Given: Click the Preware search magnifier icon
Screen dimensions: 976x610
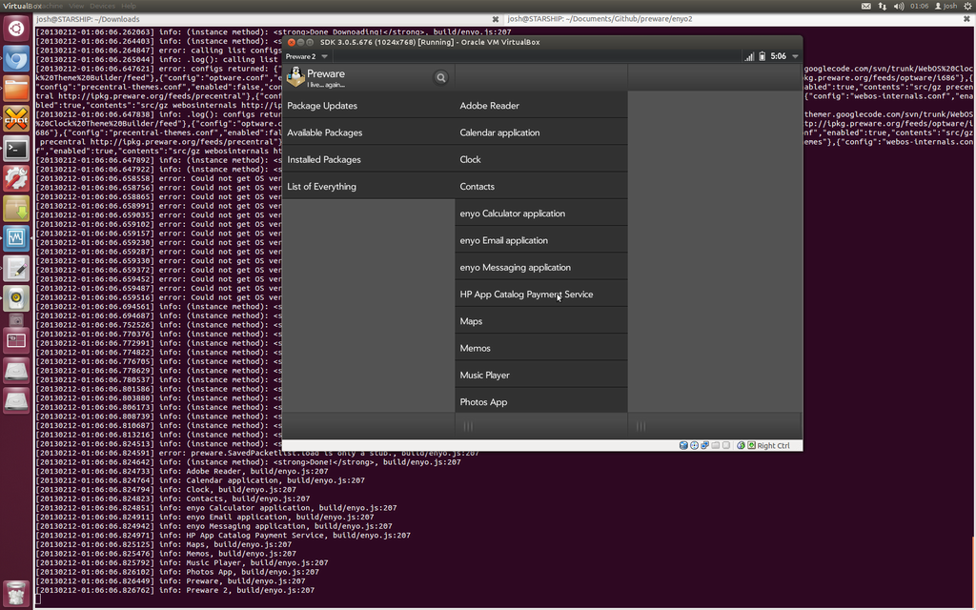Looking at the screenshot, I should (440, 77).
